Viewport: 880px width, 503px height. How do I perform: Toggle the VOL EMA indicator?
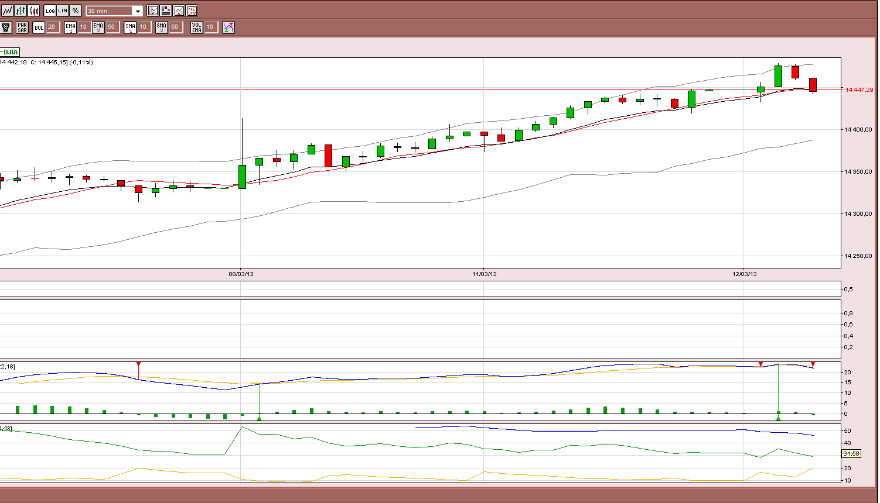(197, 27)
